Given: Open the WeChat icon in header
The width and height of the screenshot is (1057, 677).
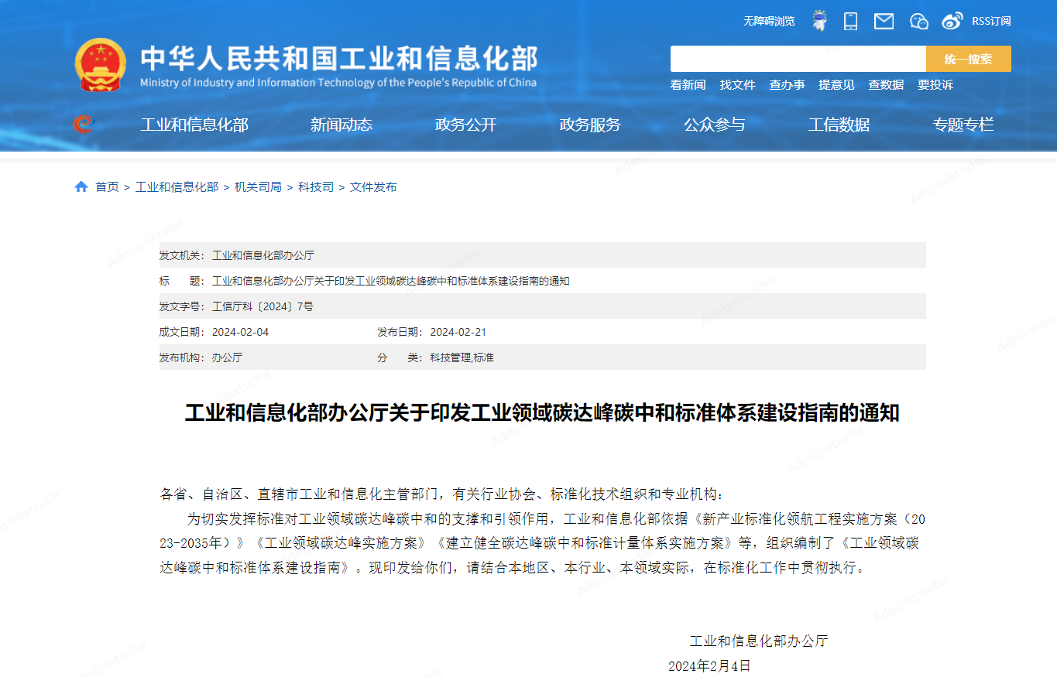Looking at the screenshot, I should tap(918, 21).
